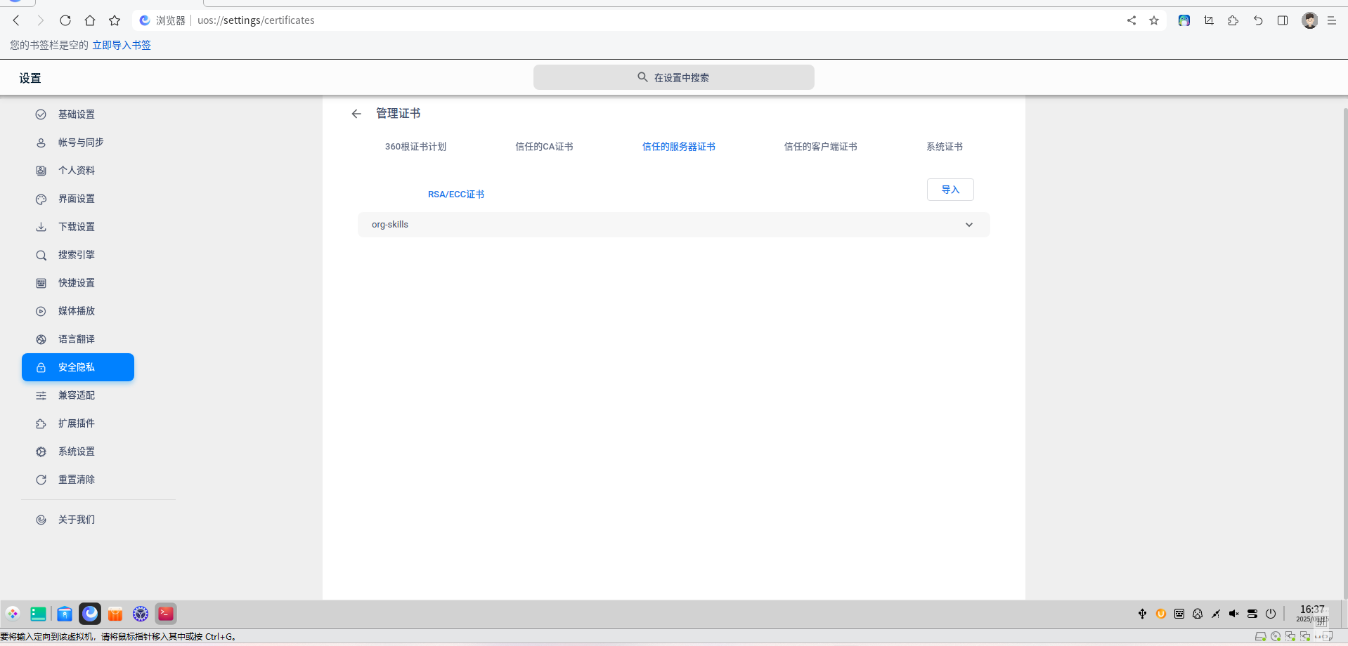Open the browser hamburger menu

pos(1332,20)
